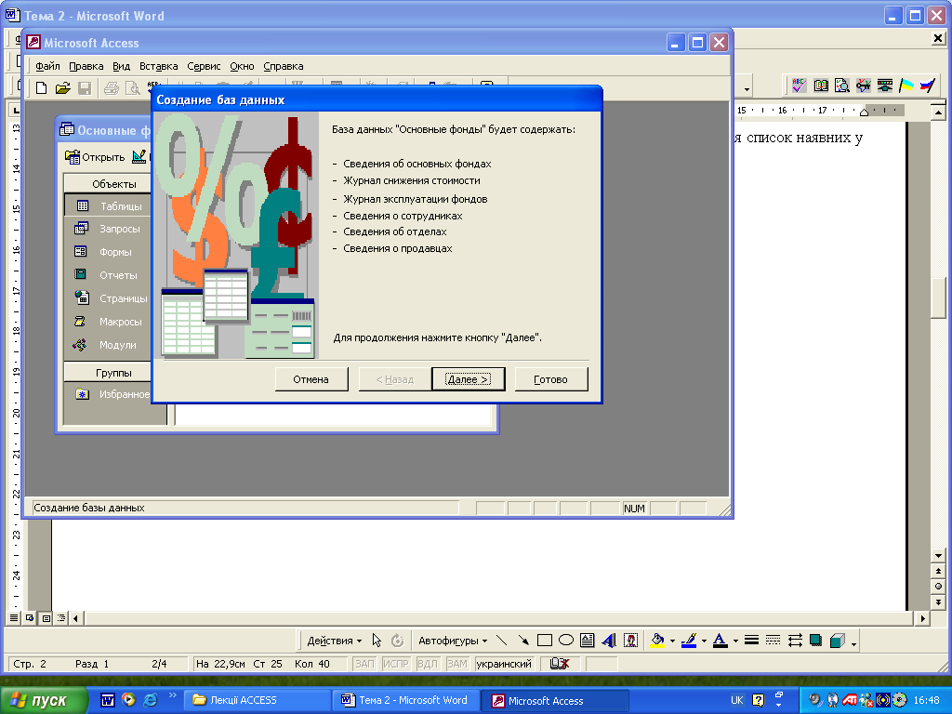The image size is (952, 714).
Task: Click the Print Preview icon in Access toolbar
Action: point(132,88)
